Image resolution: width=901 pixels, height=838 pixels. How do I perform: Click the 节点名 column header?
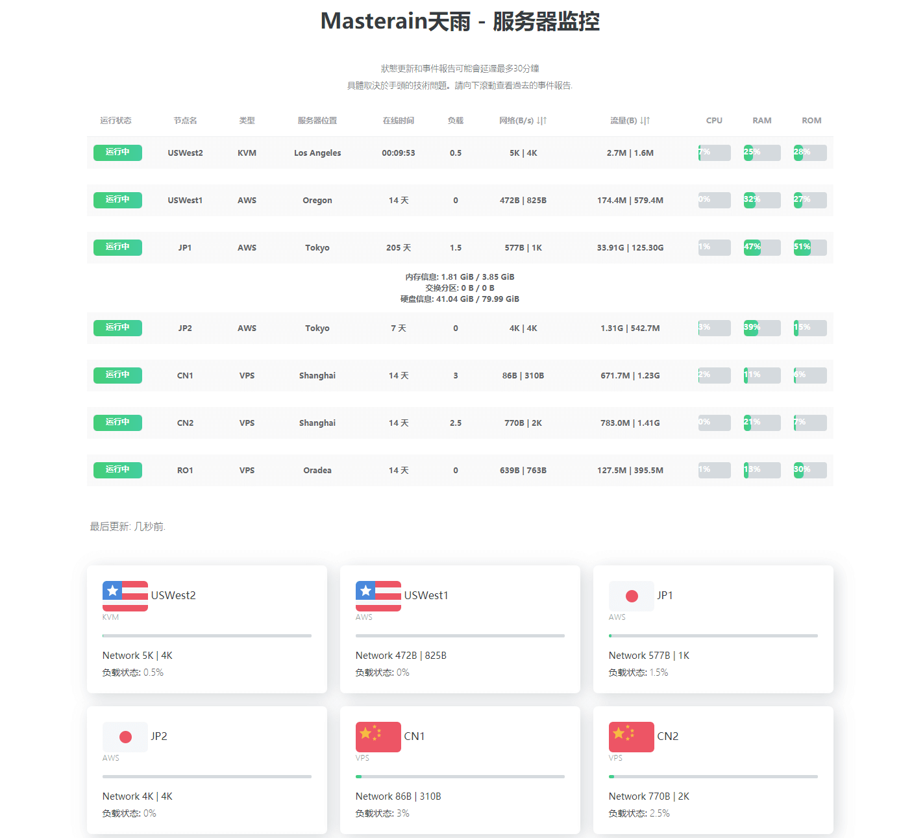coord(185,121)
